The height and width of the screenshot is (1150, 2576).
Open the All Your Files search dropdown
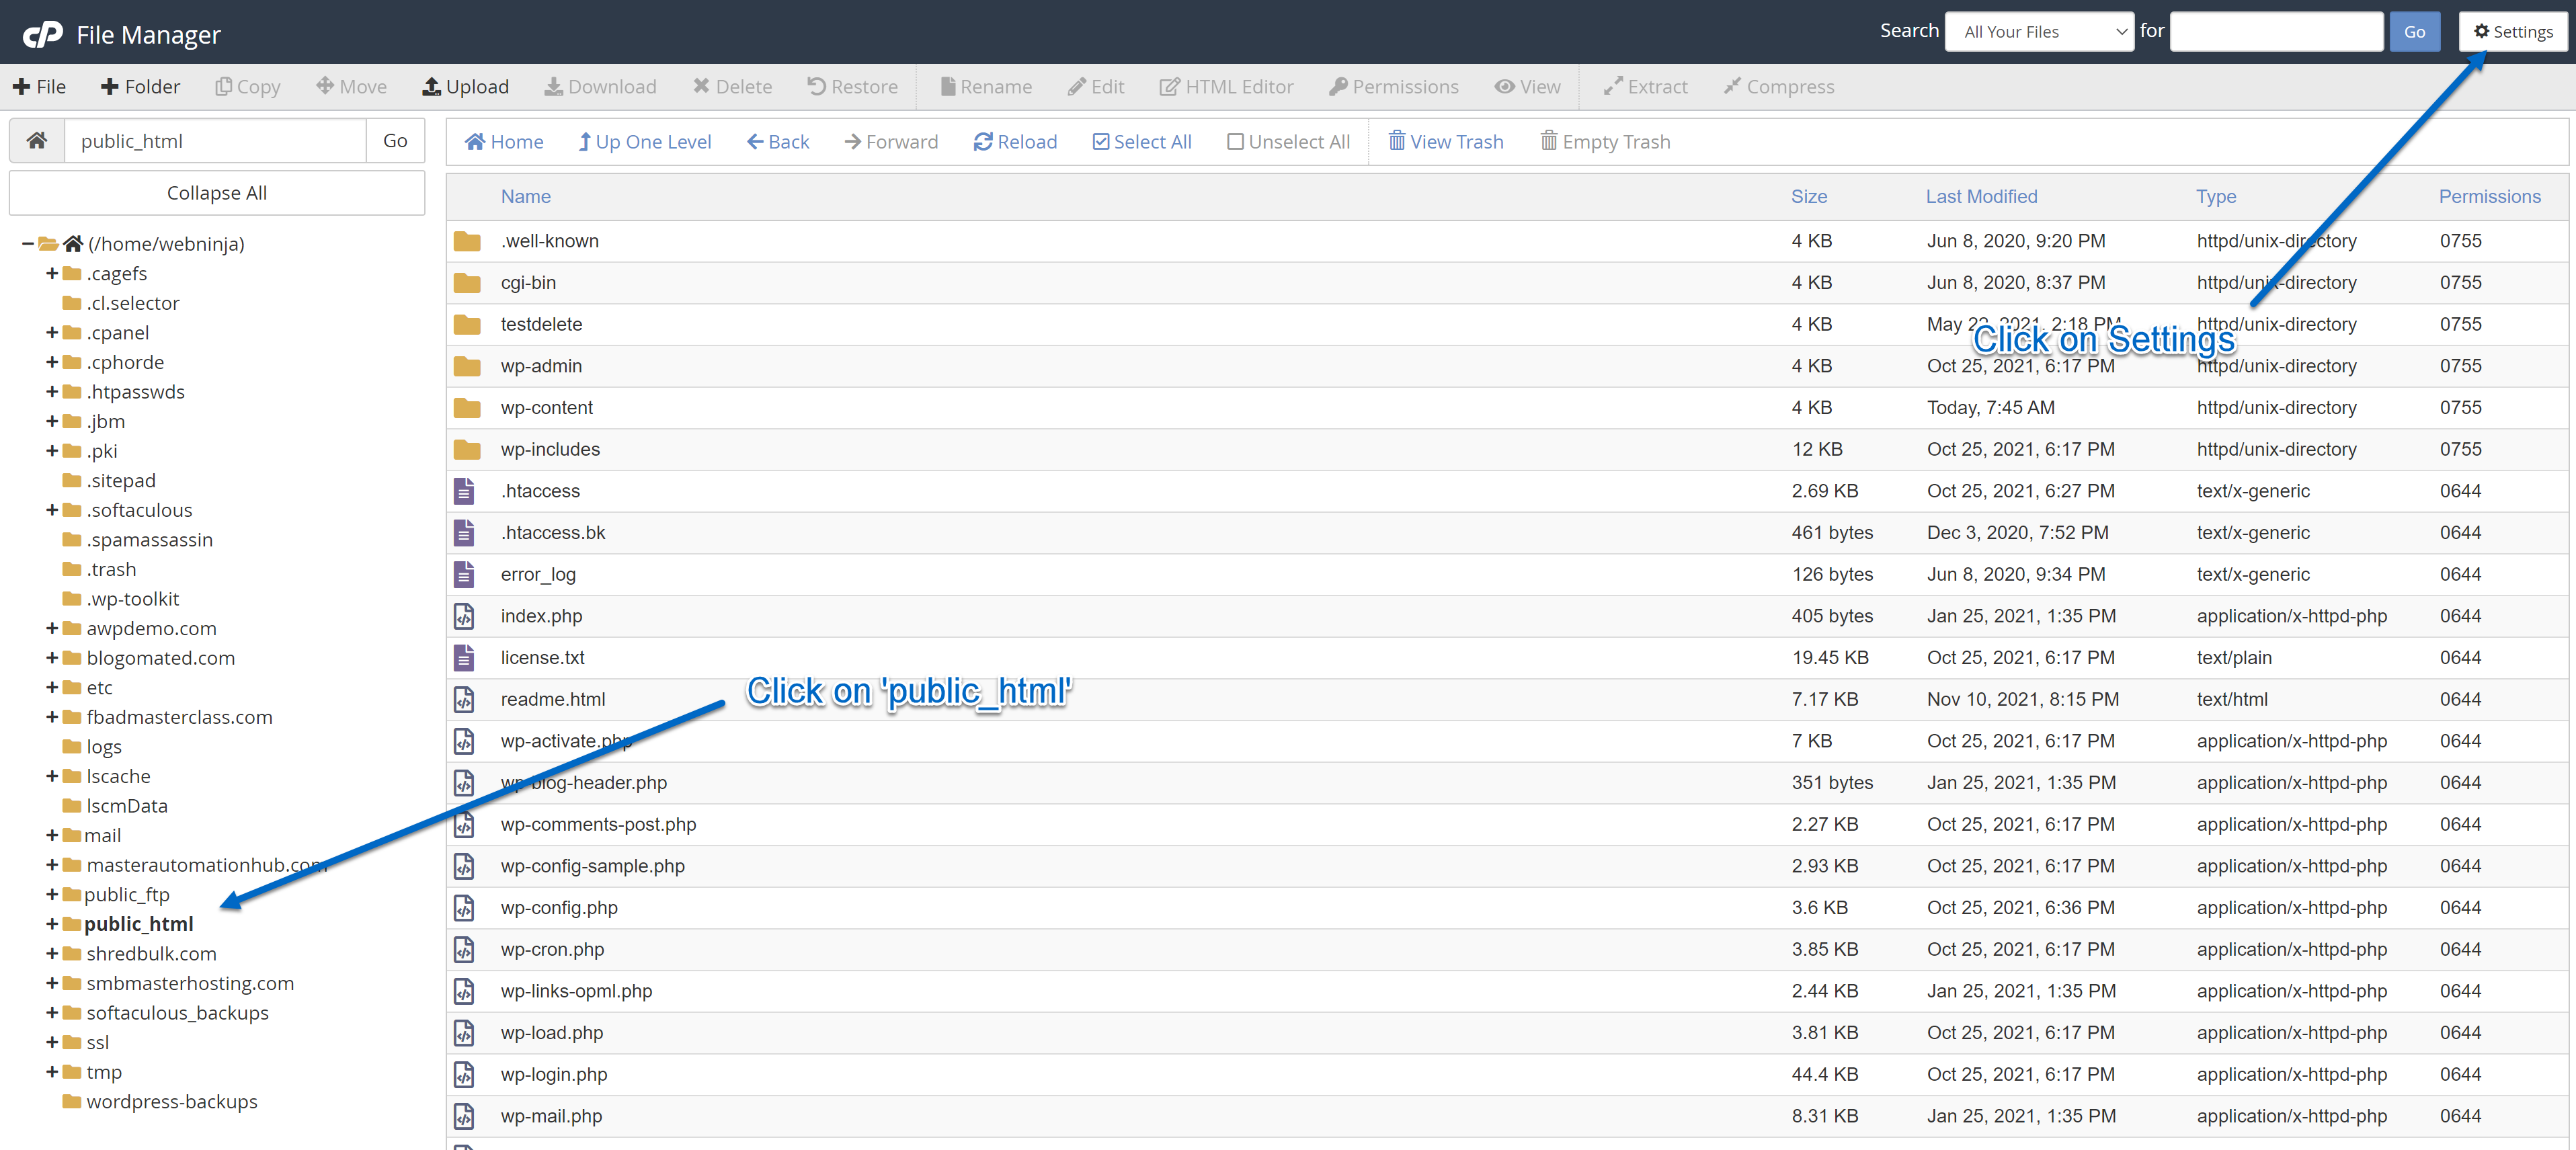click(2039, 32)
